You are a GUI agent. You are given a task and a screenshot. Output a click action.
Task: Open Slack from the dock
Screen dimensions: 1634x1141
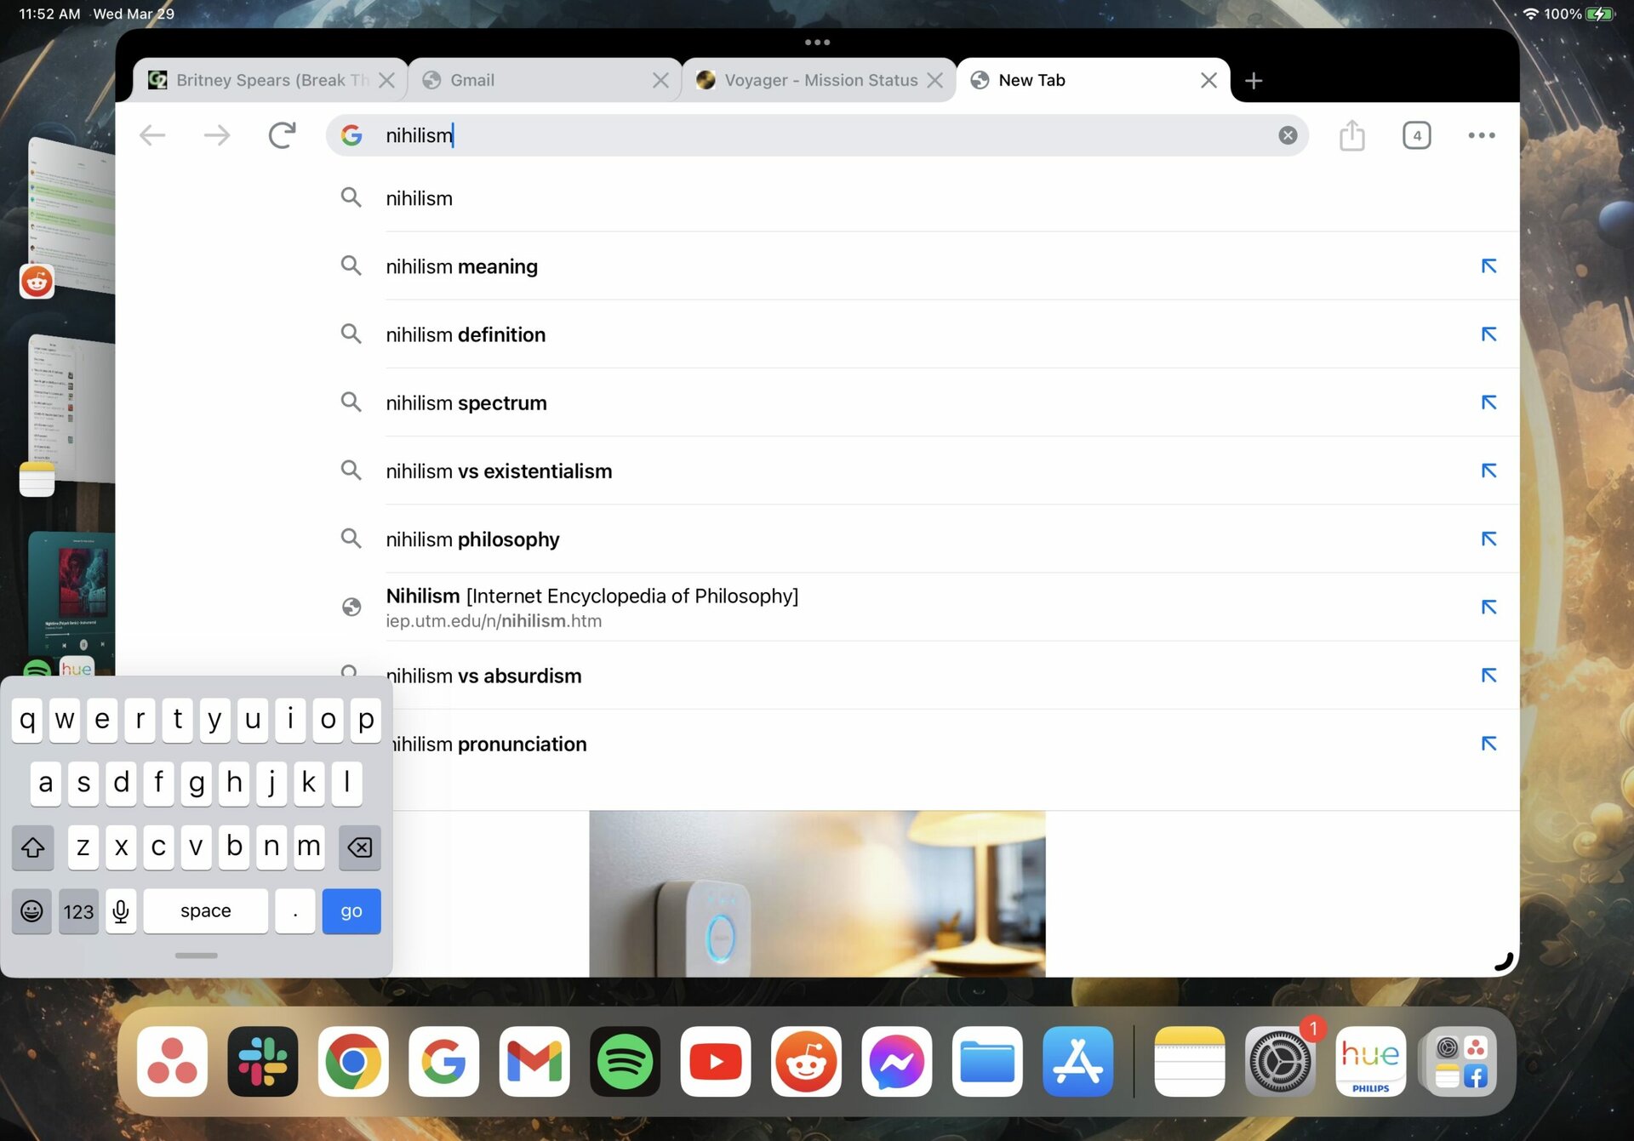262,1062
